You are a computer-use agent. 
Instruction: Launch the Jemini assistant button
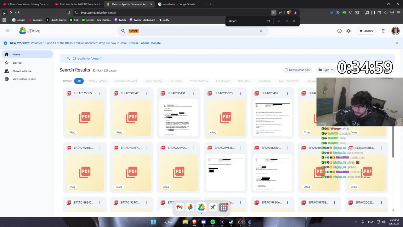[366, 31]
